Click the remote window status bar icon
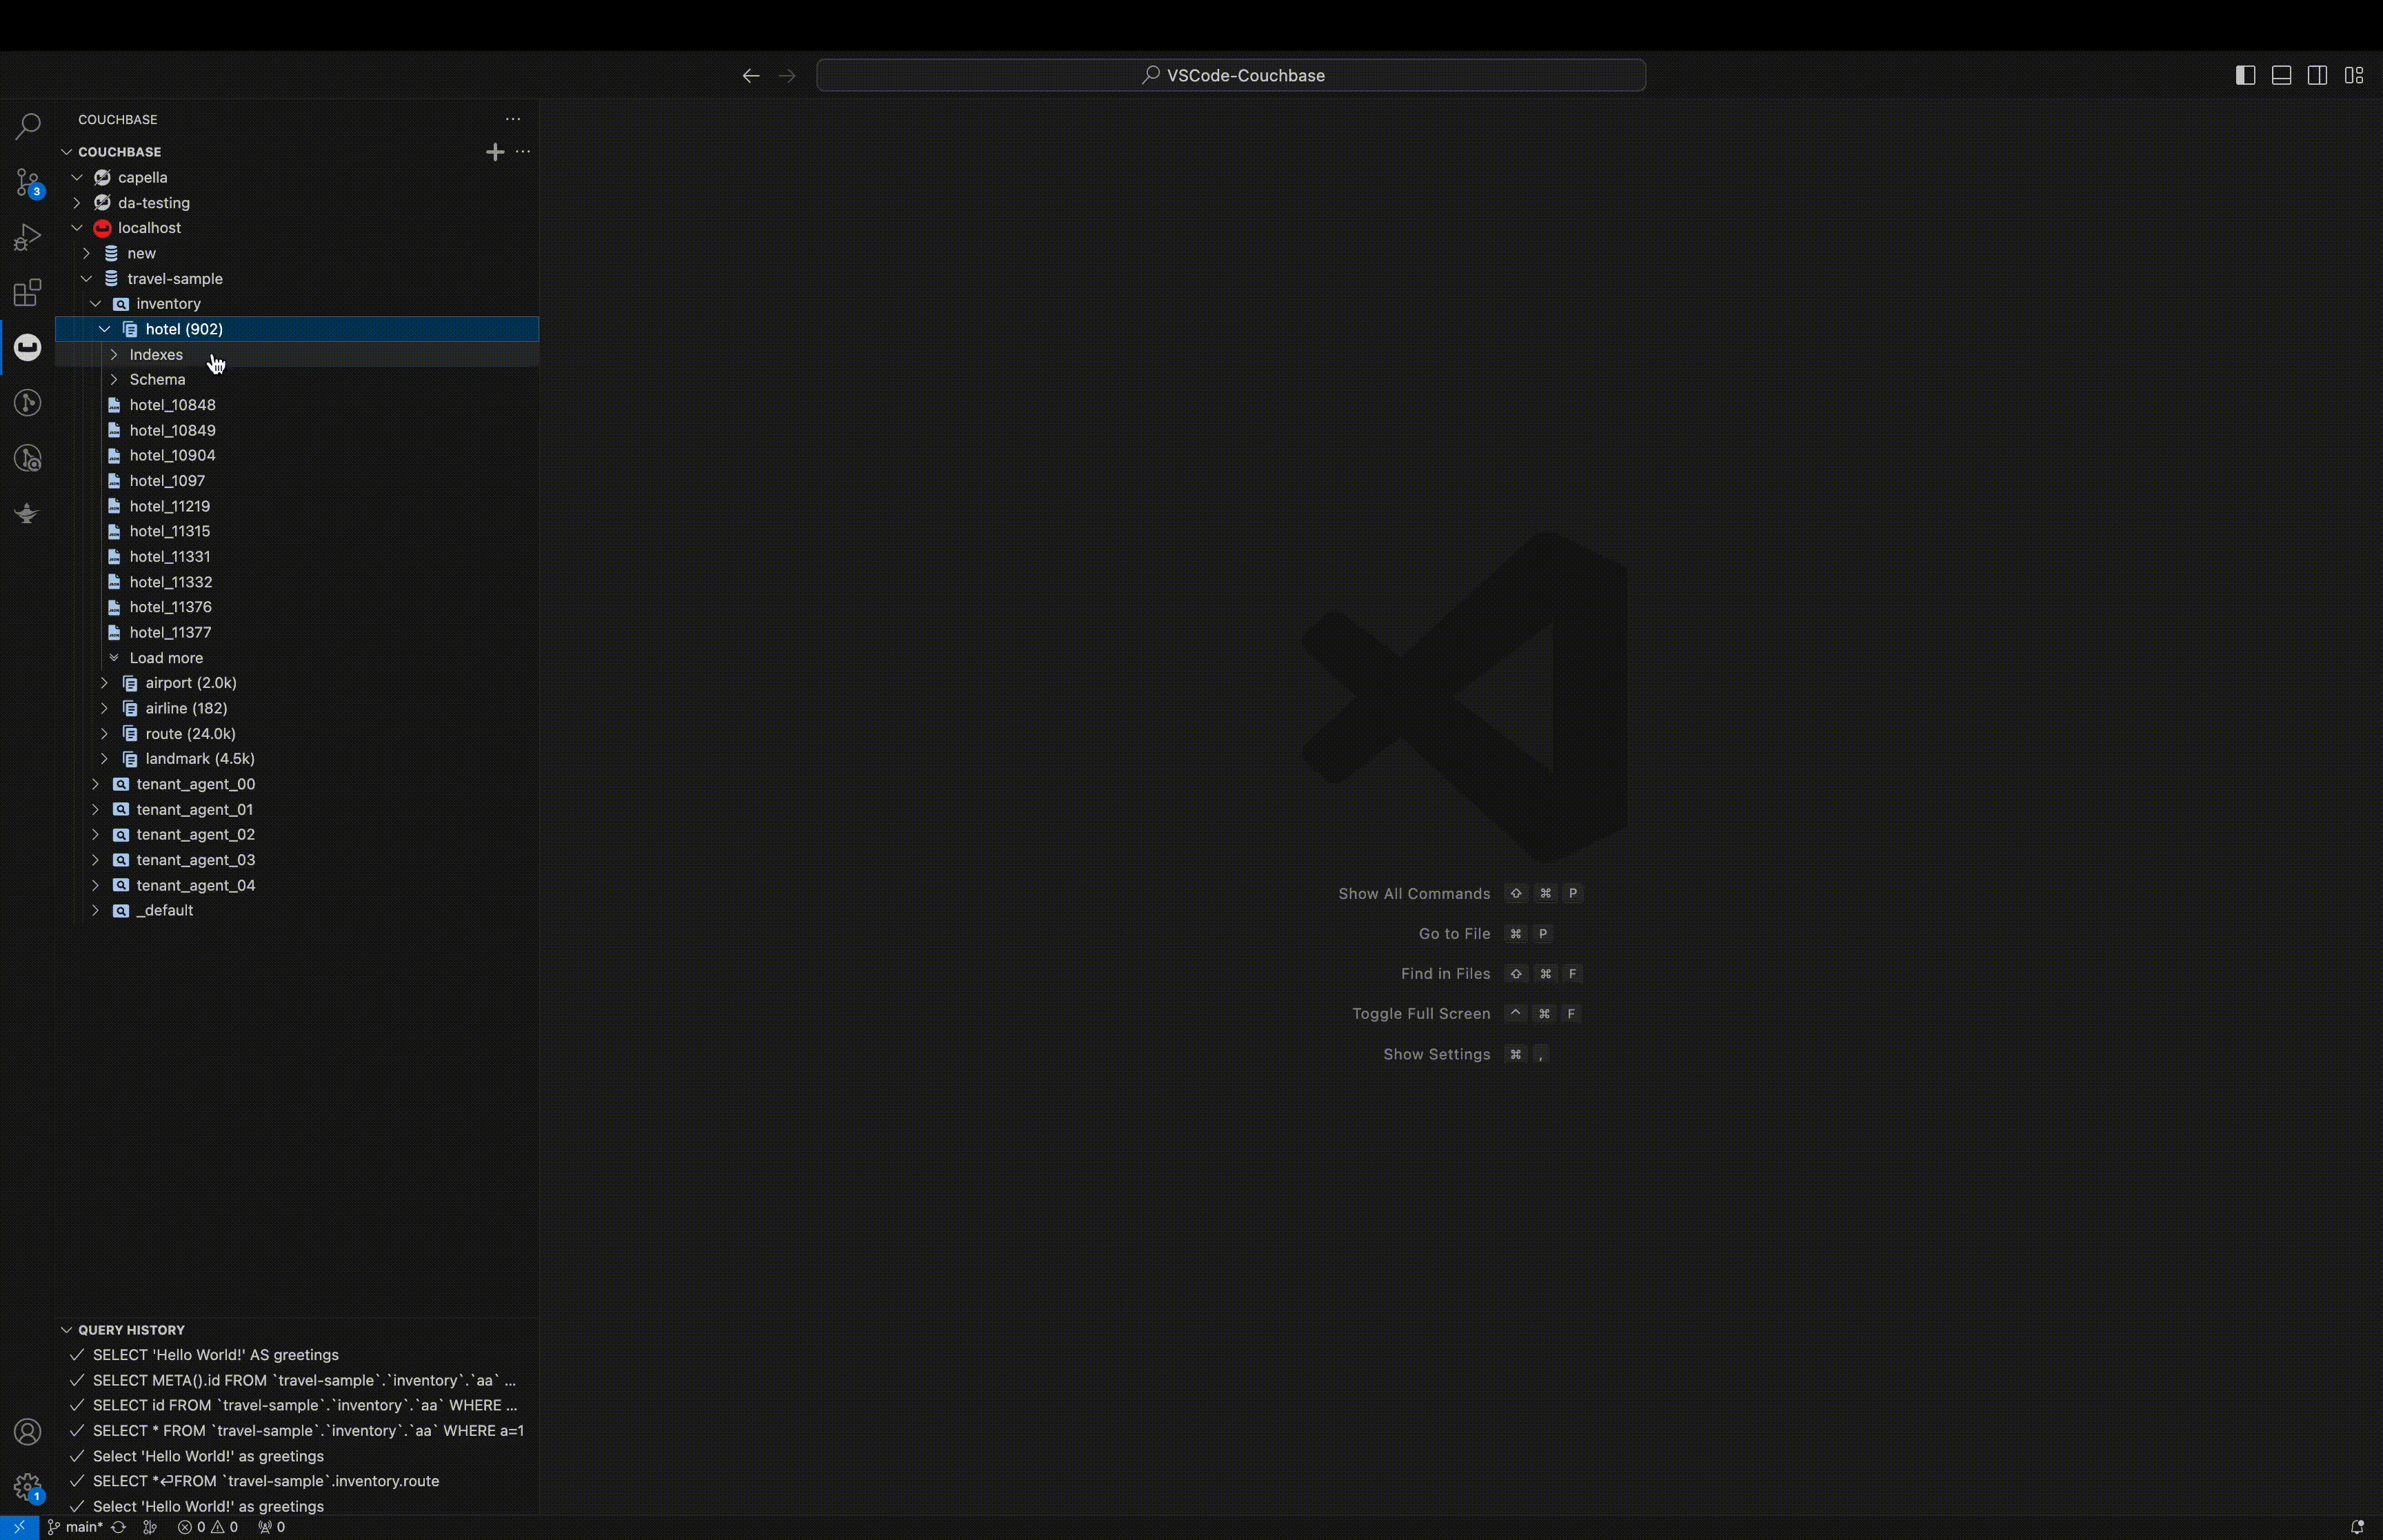Viewport: 2383px width, 1540px height. (x=19, y=1527)
